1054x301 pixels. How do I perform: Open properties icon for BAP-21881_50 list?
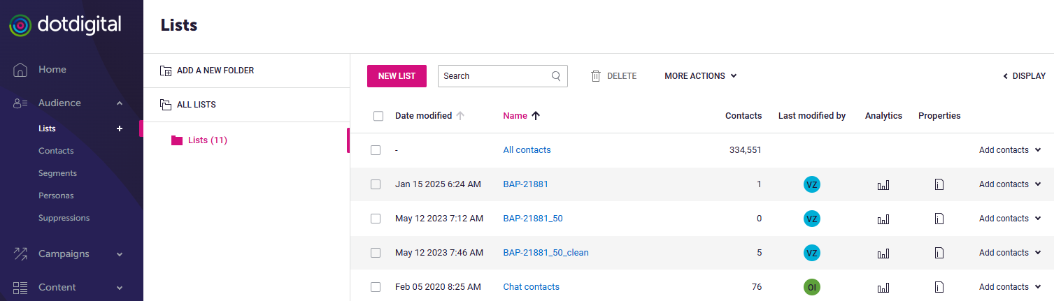pyautogui.click(x=939, y=219)
